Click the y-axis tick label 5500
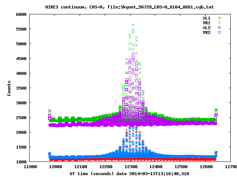237x177 pixels. (x=21, y=29)
